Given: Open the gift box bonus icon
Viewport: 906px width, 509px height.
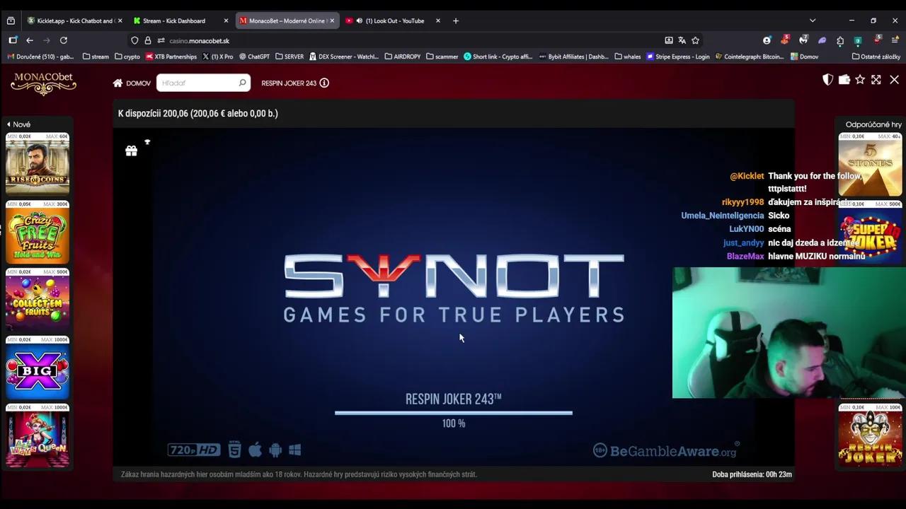Looking at the screenshot, I should [x=131, y=151].
